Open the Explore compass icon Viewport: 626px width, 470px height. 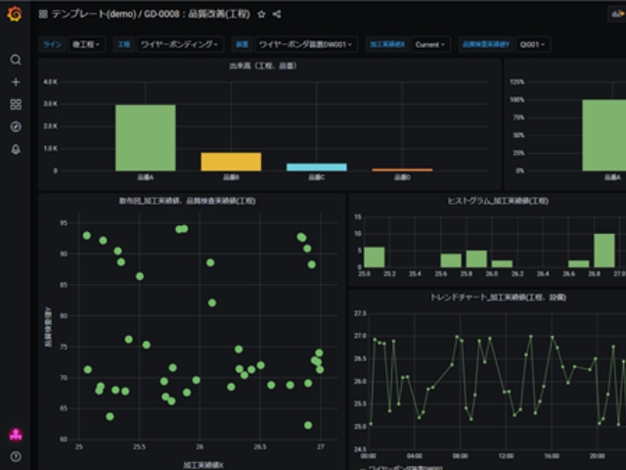(x=15, y=127)
